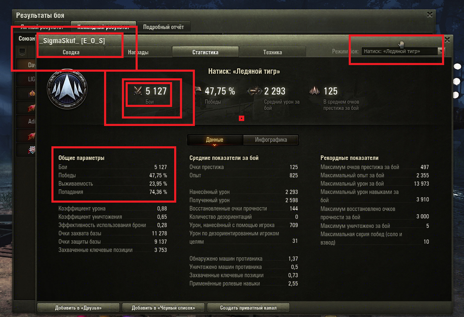Screen dimensions: 464x317
Task: Open the Статистика tab
Action: (x=205, y=52)
